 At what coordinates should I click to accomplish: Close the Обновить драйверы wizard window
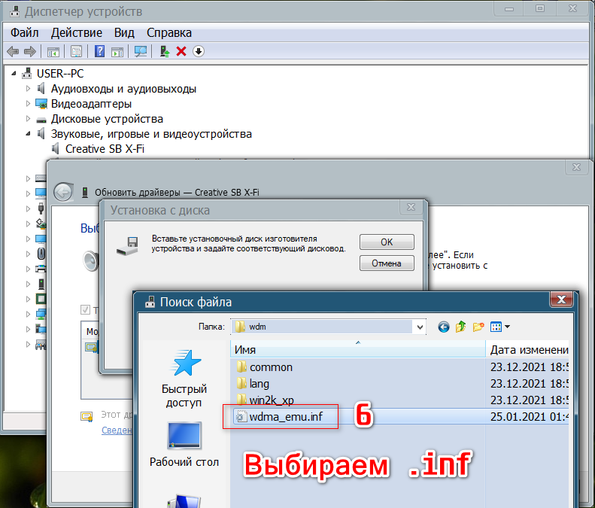pos(576,167)
